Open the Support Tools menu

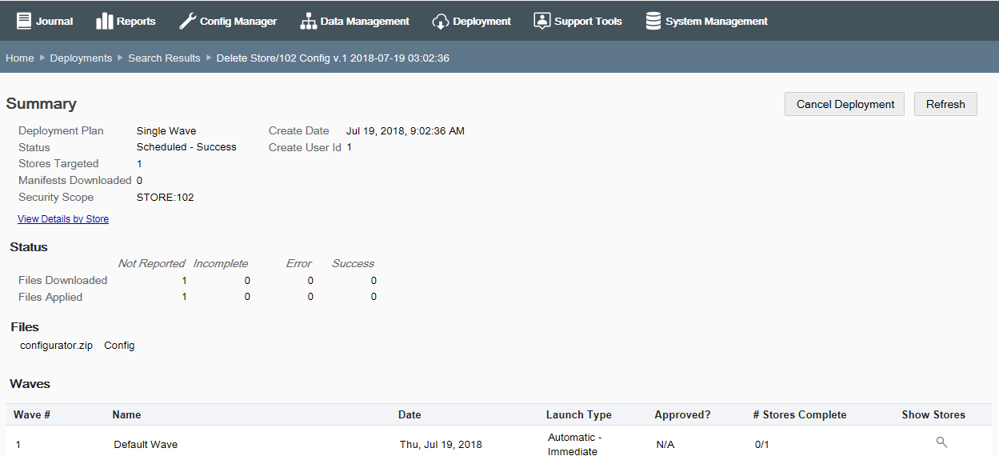[x=577, y=21]
